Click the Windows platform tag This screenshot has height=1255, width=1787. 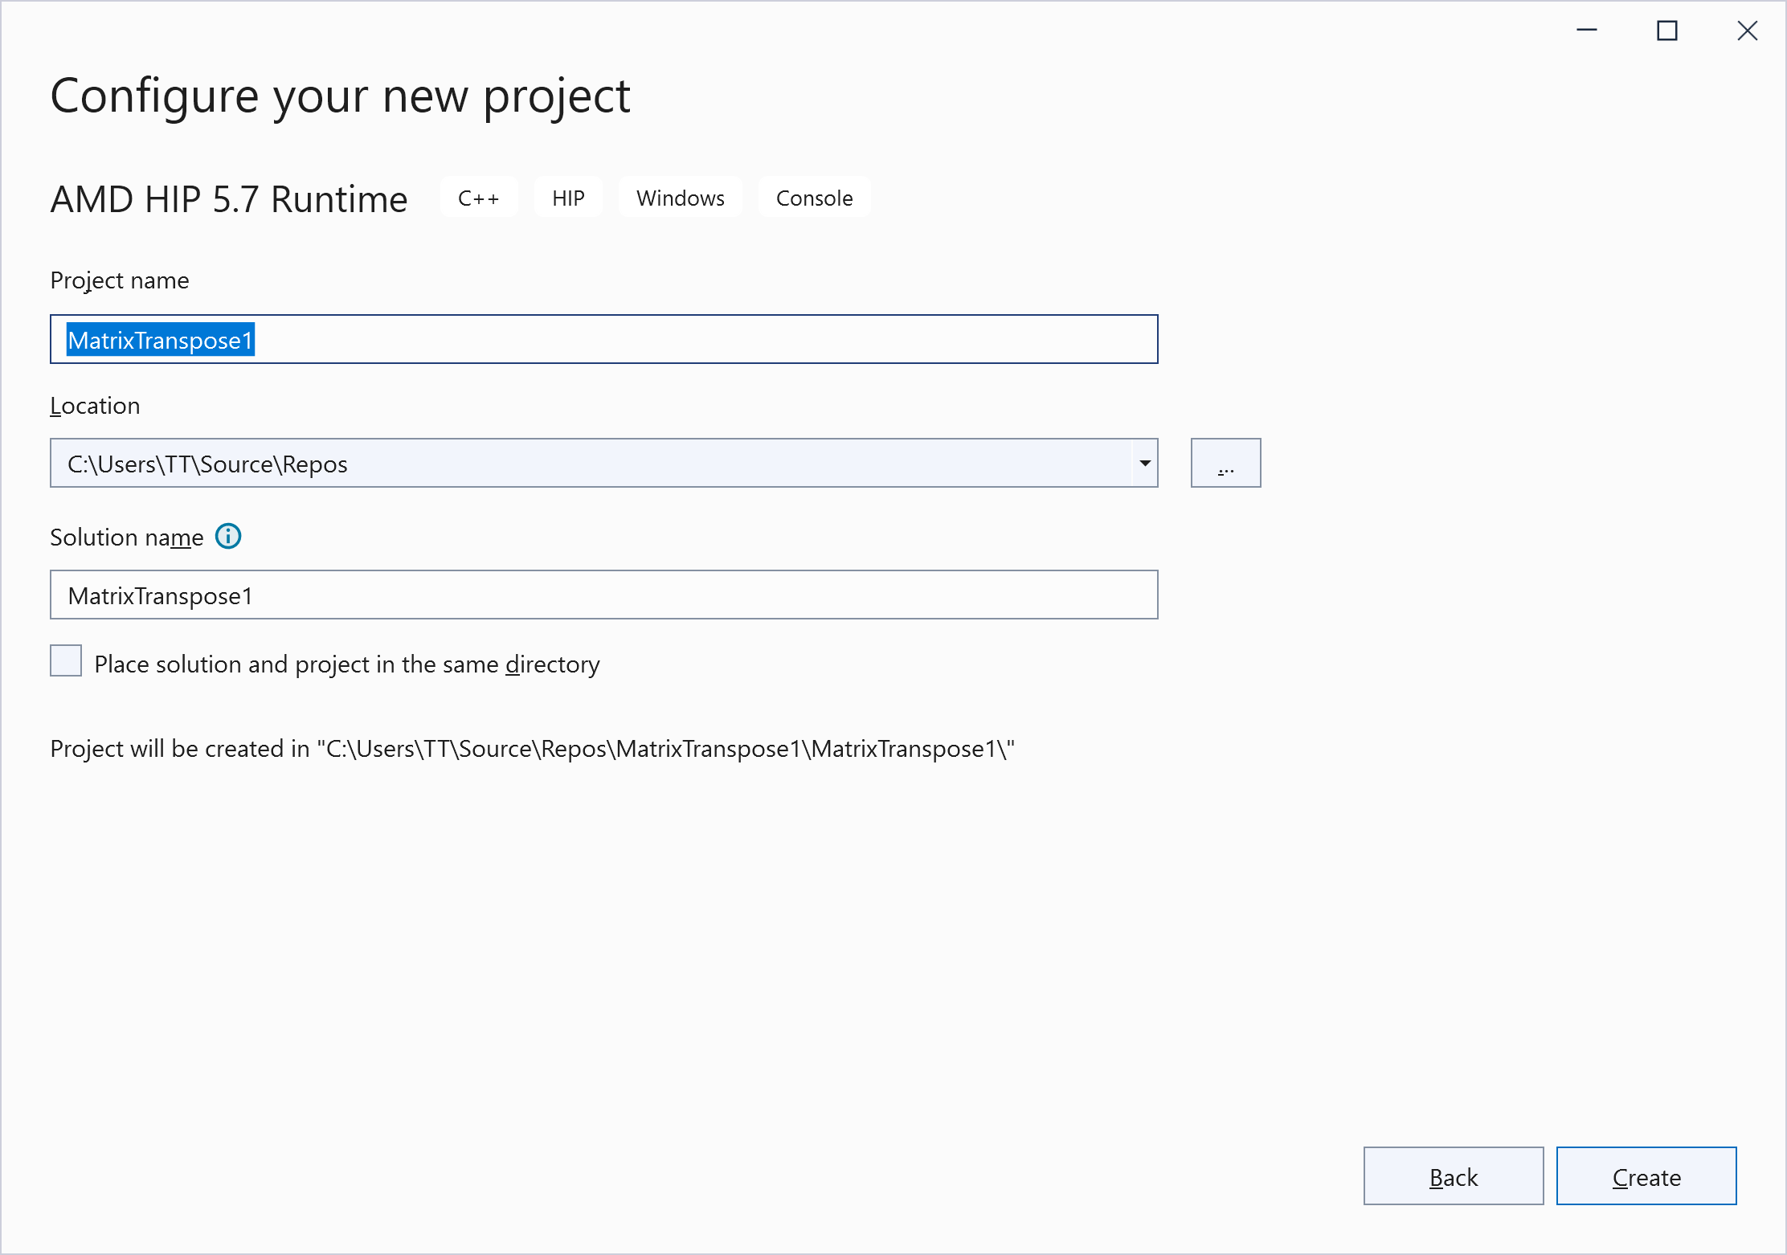(680, 198)
